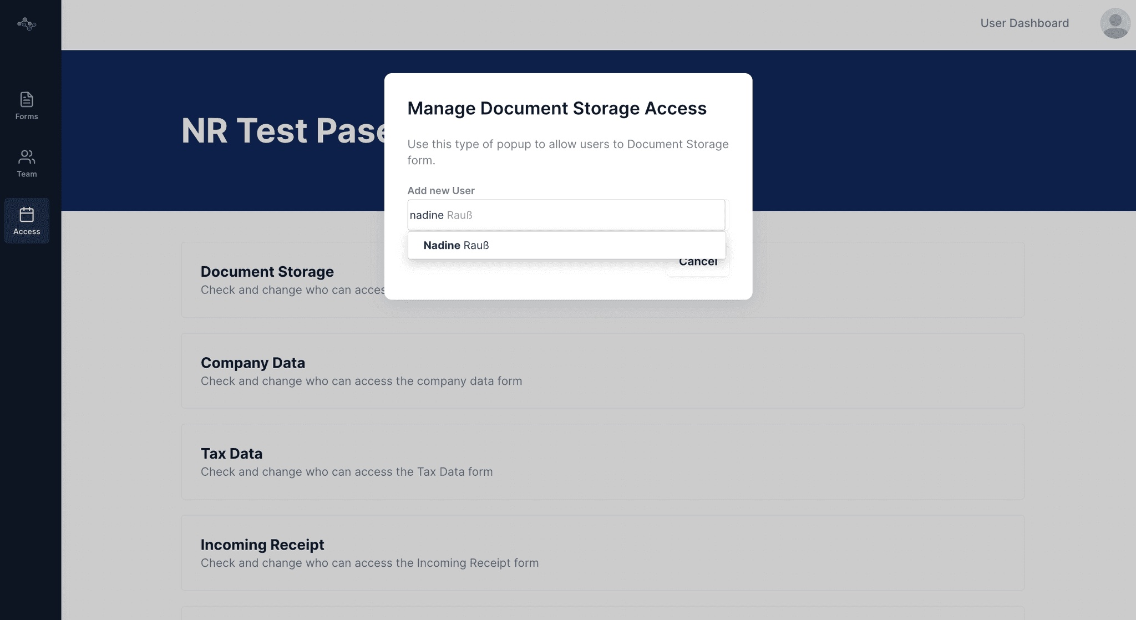Open the Access calendar icon
Viewport: 1136px width, 620px height.
(27, 215)
